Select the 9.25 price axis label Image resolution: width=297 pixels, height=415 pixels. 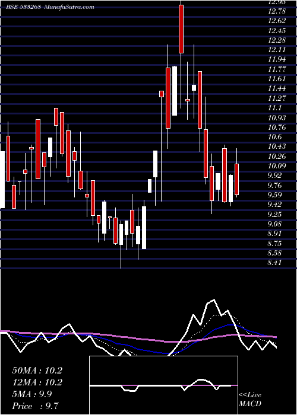[274, 214]
